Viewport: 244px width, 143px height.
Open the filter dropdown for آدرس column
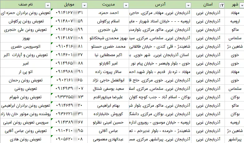[188, 6]
